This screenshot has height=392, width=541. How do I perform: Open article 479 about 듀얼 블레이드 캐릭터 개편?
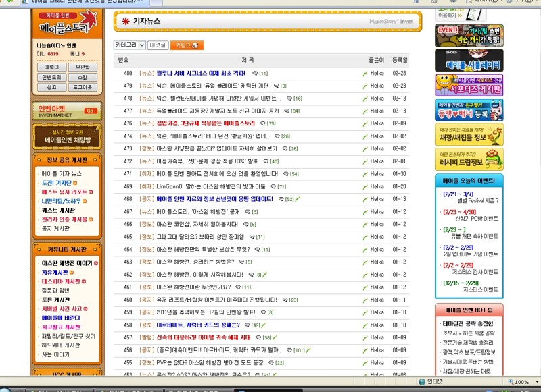pos(212,86)
